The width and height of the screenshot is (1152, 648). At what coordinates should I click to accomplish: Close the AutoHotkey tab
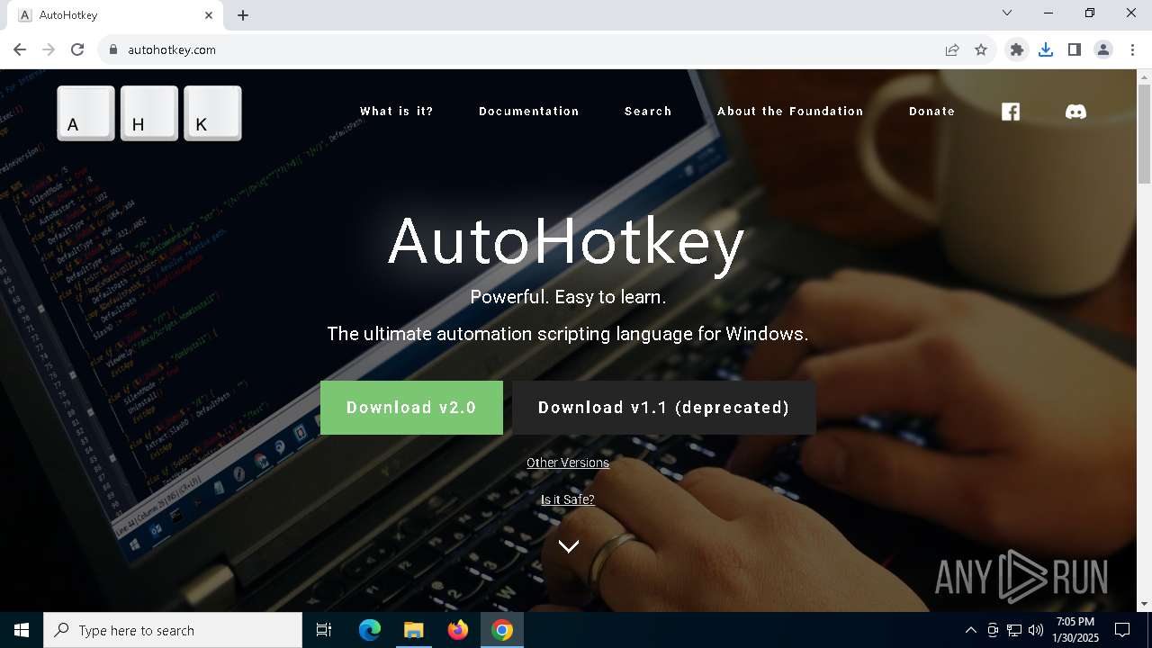[x=209, y=15]
